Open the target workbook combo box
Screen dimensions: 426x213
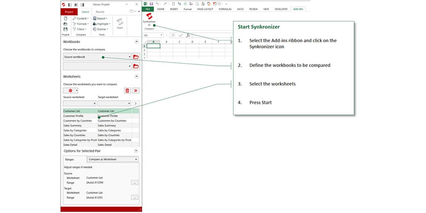tap(97, 66)
